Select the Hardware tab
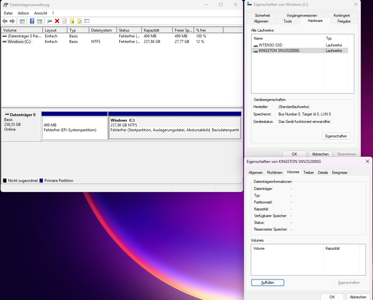The image size is (373, 300). tap(315, 21)
